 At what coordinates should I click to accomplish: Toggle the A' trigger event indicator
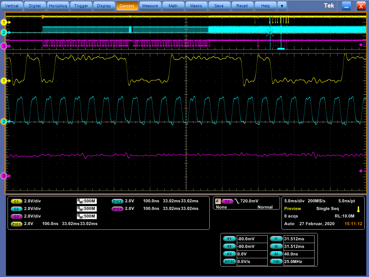[217, 201]
